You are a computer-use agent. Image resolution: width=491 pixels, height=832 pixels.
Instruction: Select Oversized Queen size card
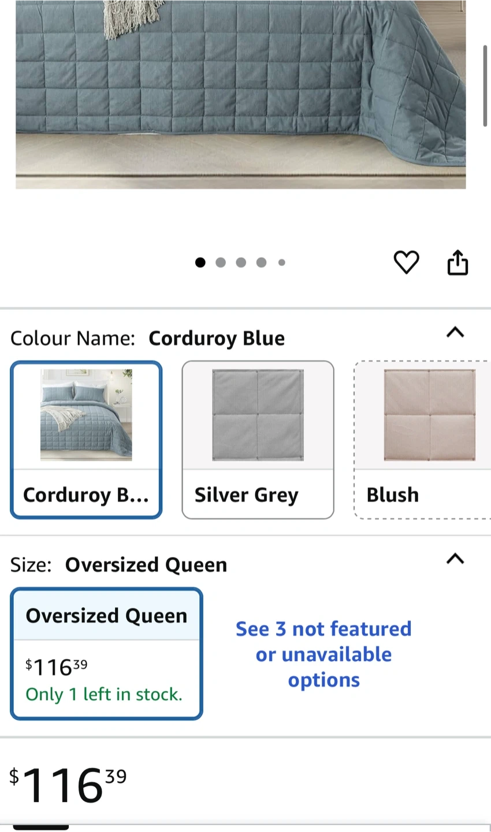(106, 653)
